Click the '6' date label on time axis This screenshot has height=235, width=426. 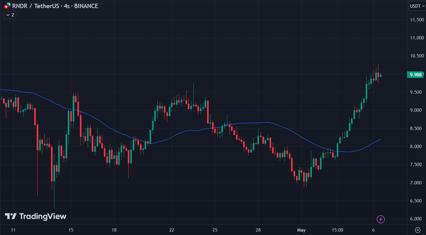[373, 230]
